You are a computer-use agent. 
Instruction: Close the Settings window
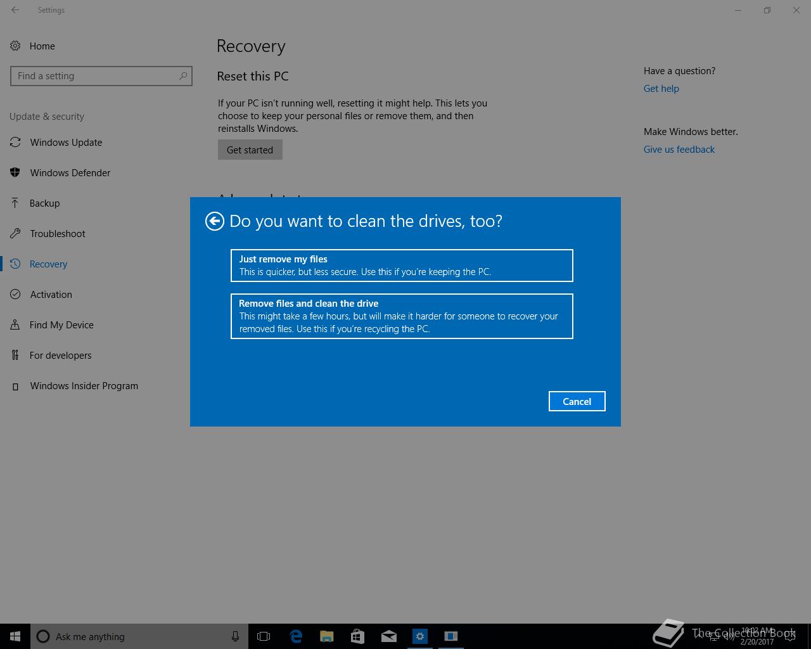pos(796,10)
